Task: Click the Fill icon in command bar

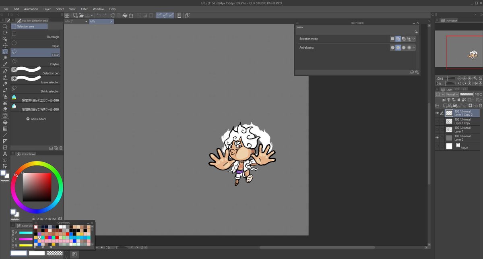Action: pos(125,15)
